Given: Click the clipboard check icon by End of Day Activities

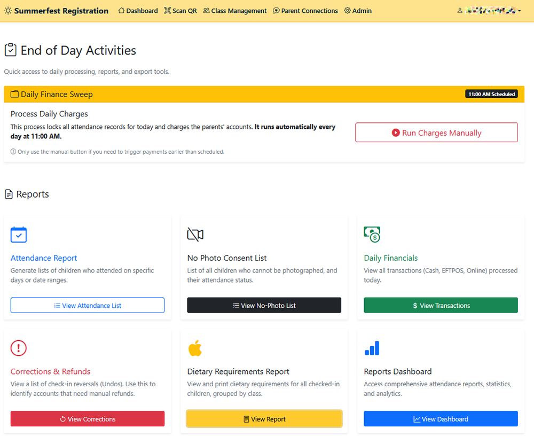Looking at the screenshot, I should click(11, 50).
